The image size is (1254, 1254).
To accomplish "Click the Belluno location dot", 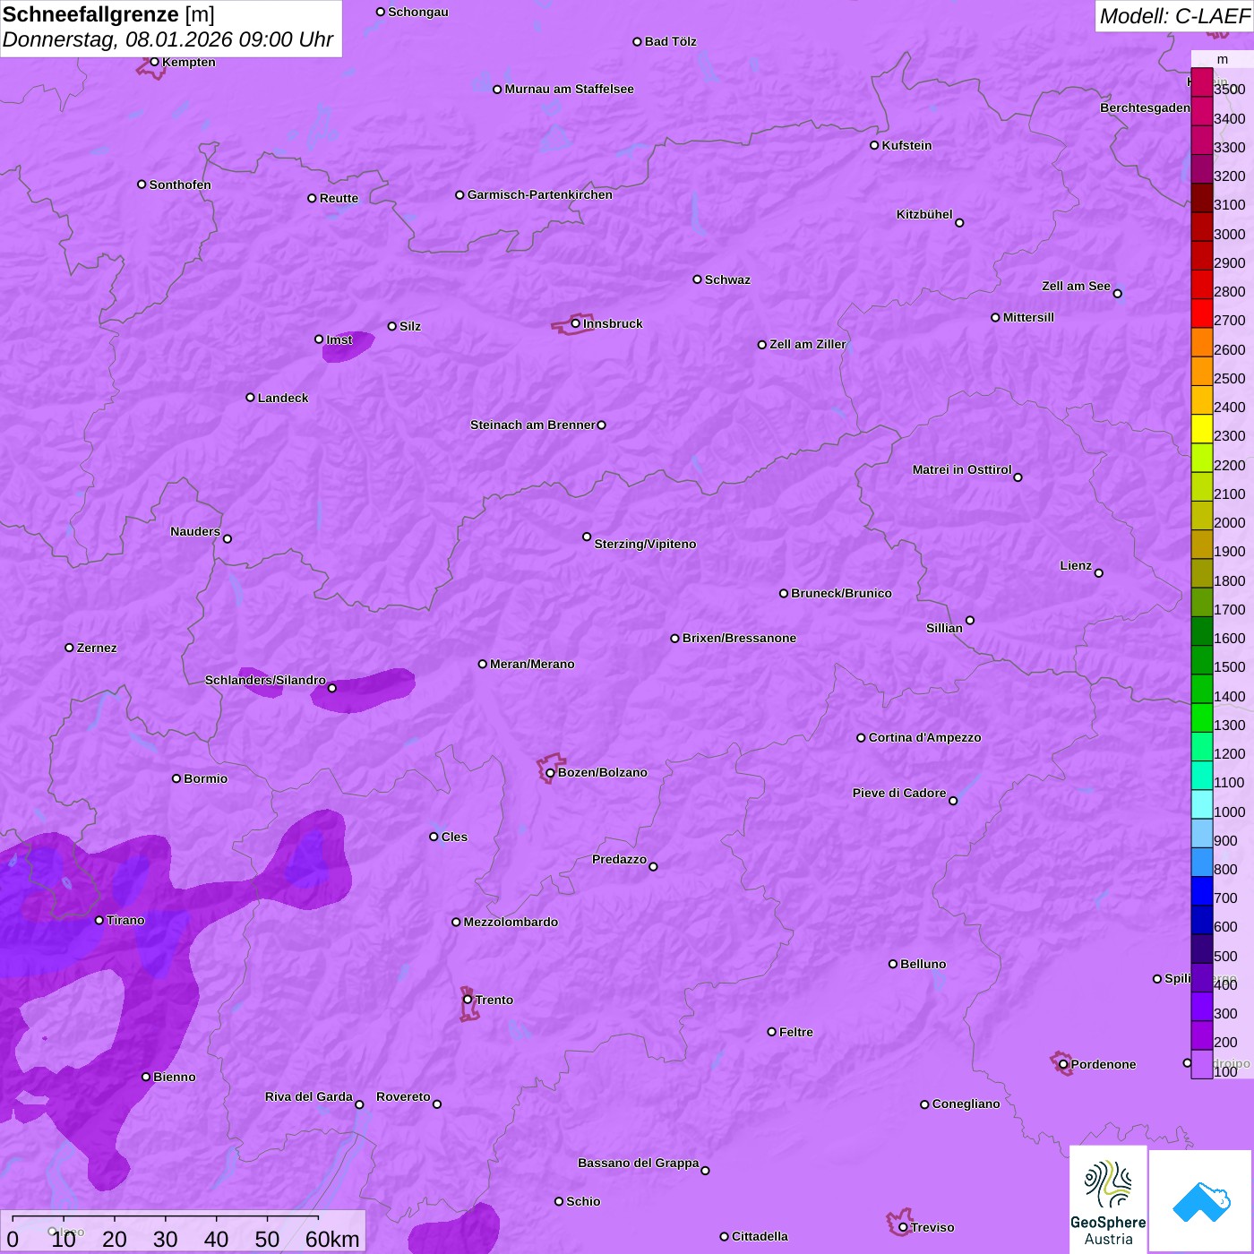I will coord(893,964).
